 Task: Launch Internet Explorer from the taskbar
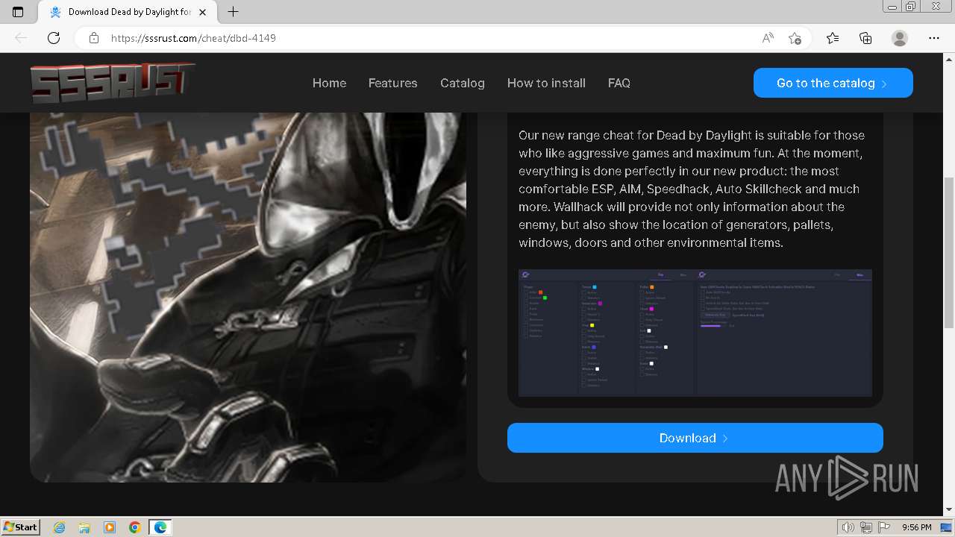tap(60, 527)
